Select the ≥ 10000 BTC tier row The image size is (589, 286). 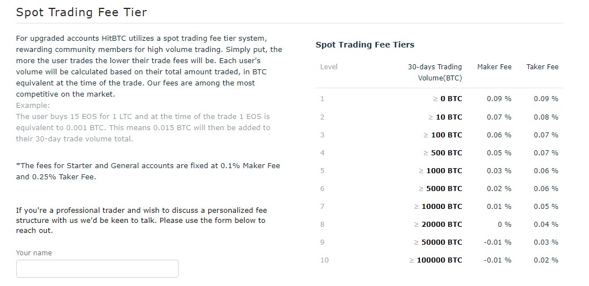click(x=439, y=206)
